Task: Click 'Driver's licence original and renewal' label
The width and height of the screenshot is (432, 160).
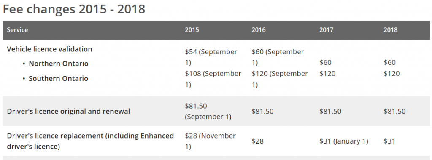Action: coord(68,111)
